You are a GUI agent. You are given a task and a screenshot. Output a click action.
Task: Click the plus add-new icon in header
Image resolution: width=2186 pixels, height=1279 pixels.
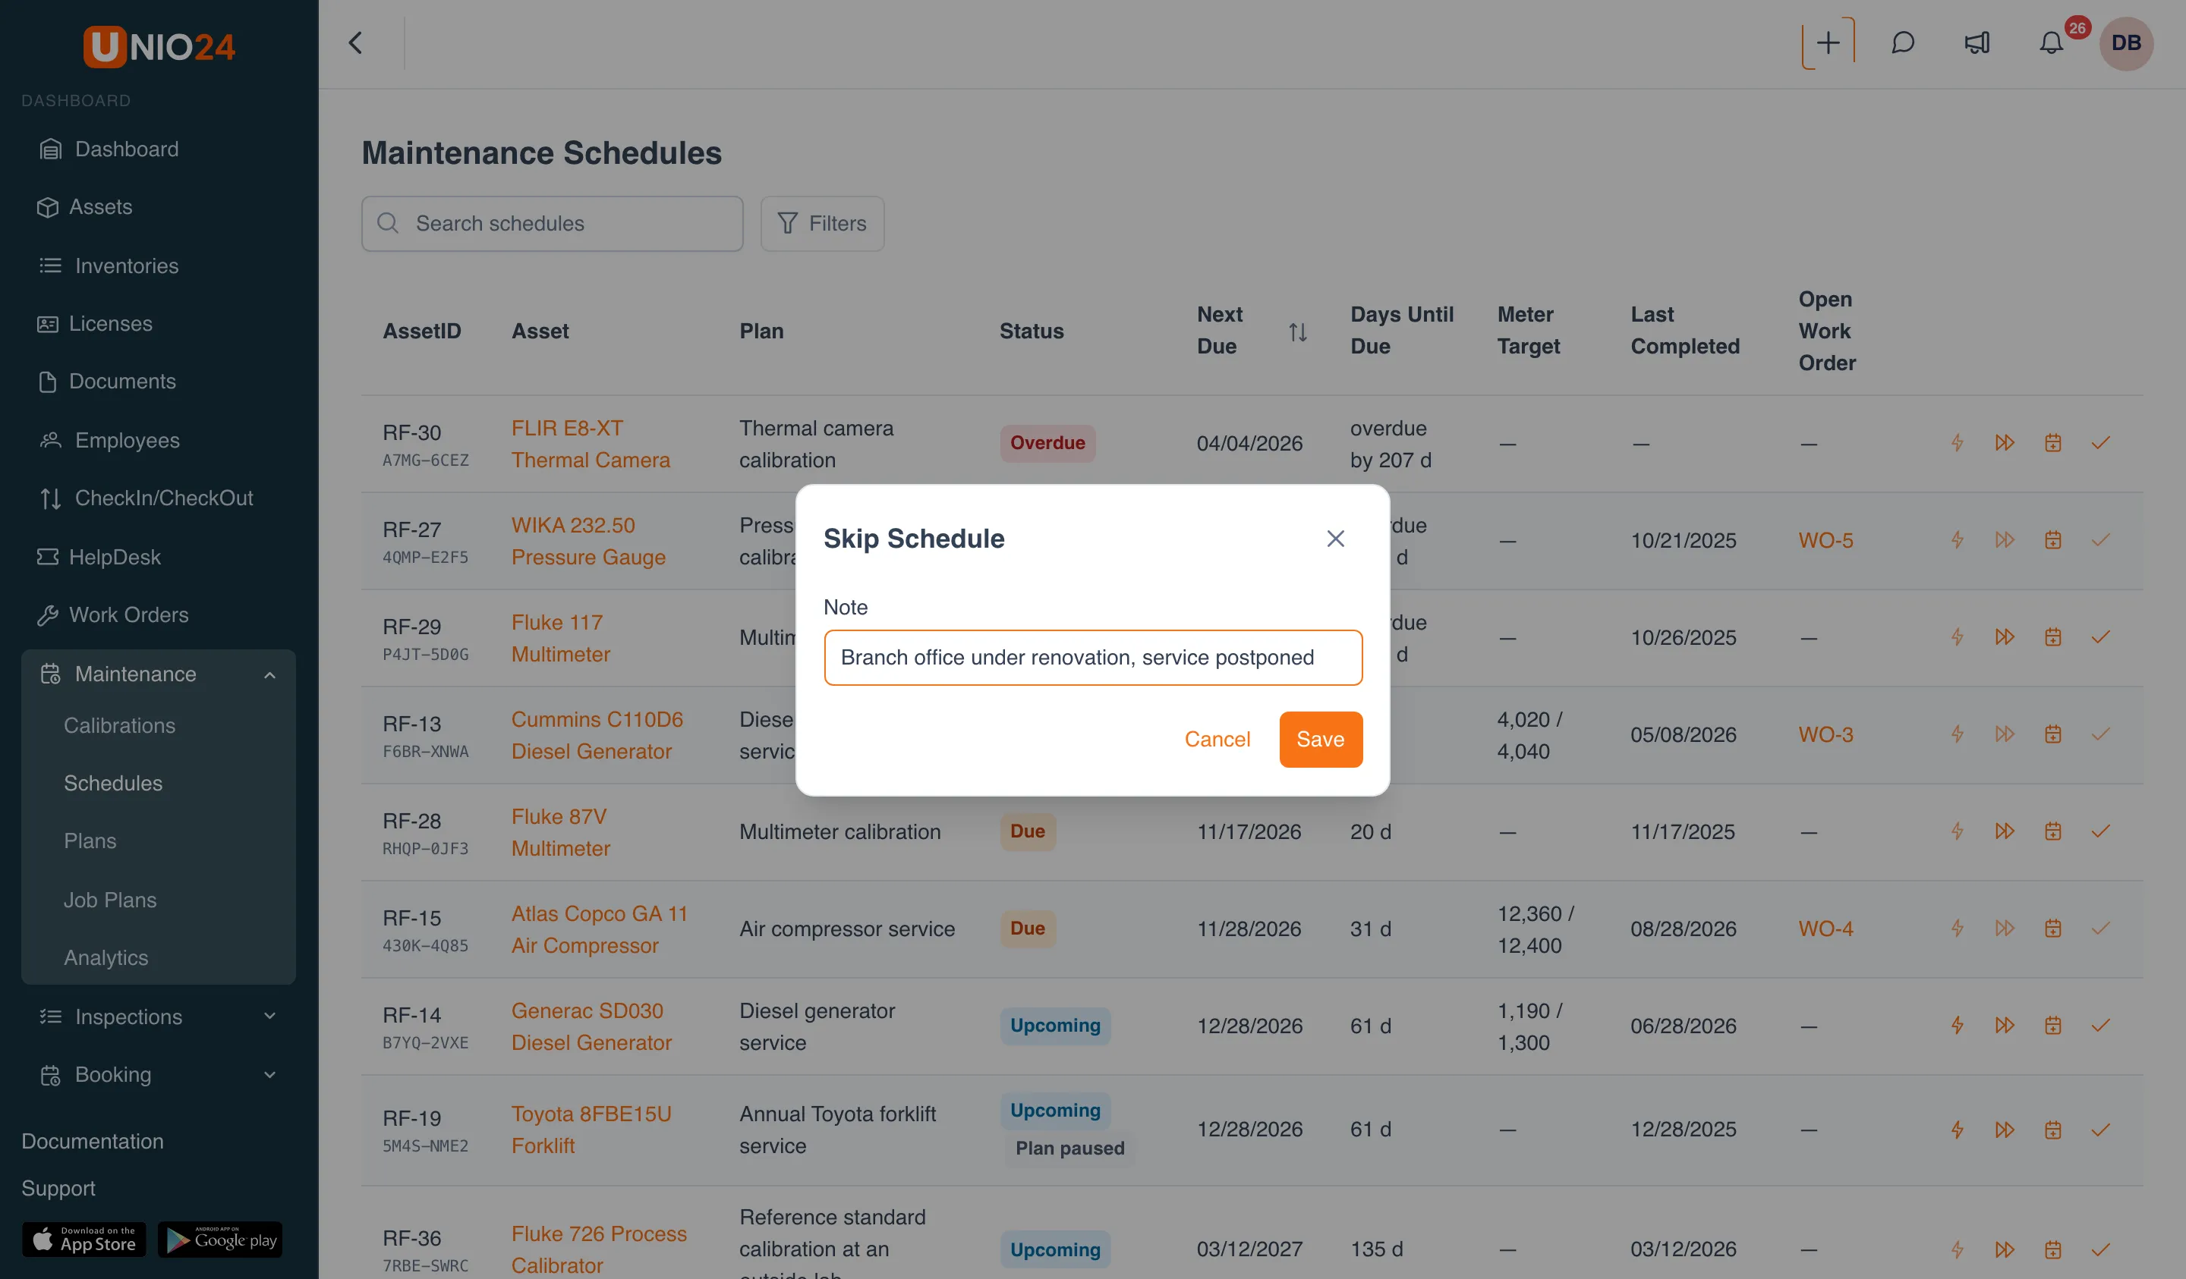point(1828,42)
